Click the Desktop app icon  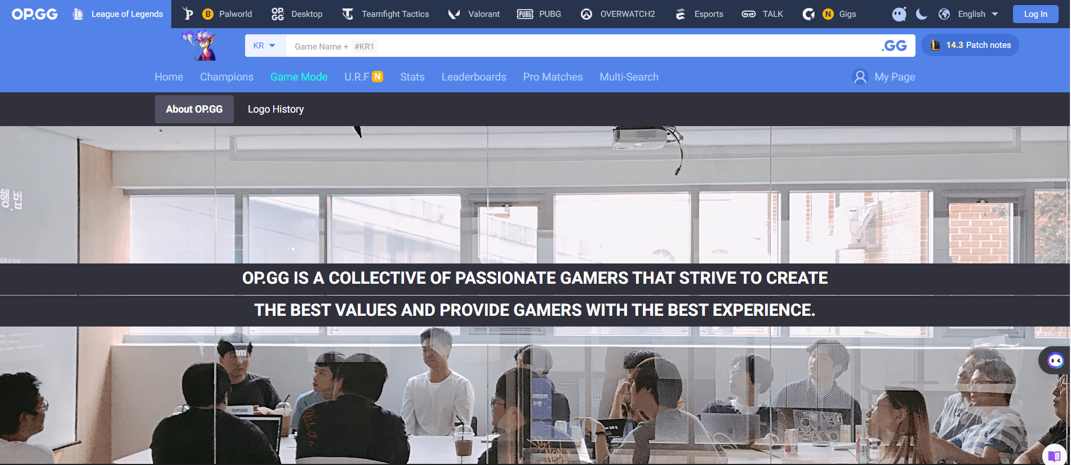coord(277,14)
